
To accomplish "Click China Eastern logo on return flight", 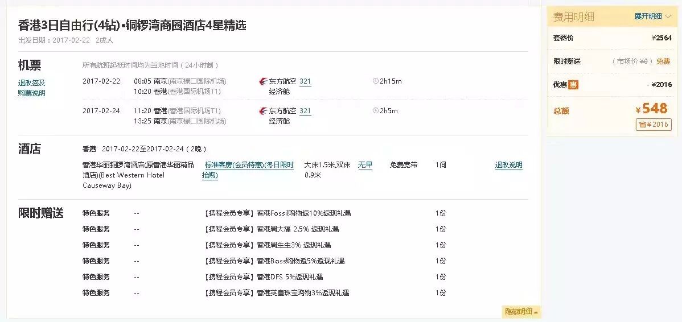I will [262, 111].
